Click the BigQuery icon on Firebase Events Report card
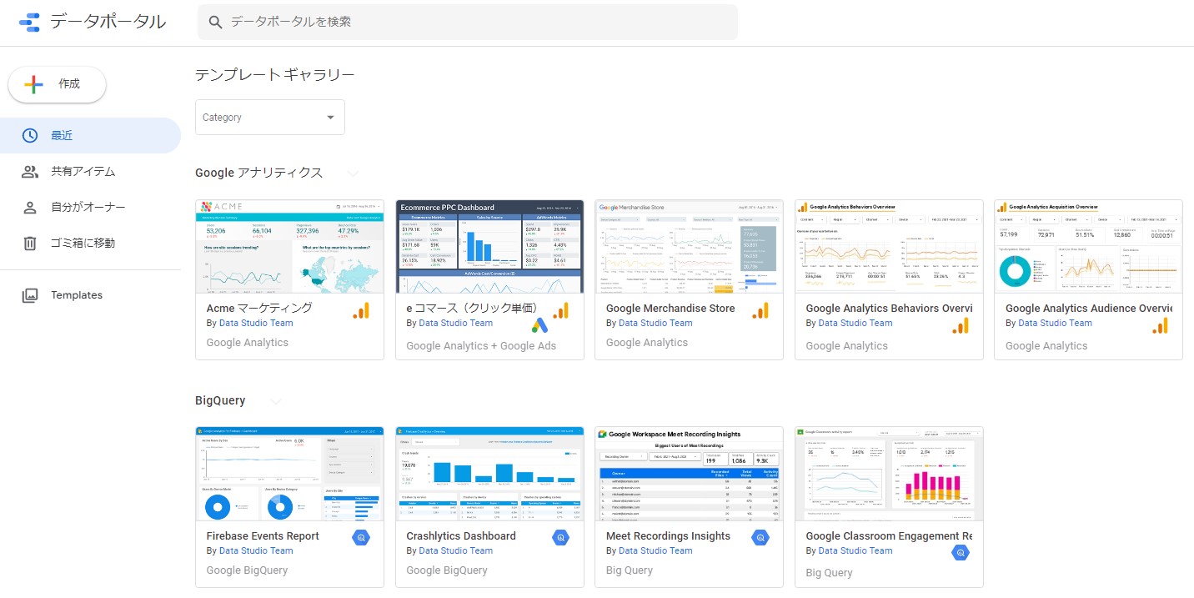Viewport: 1194px width, 598px height. [x=361, y=538]
